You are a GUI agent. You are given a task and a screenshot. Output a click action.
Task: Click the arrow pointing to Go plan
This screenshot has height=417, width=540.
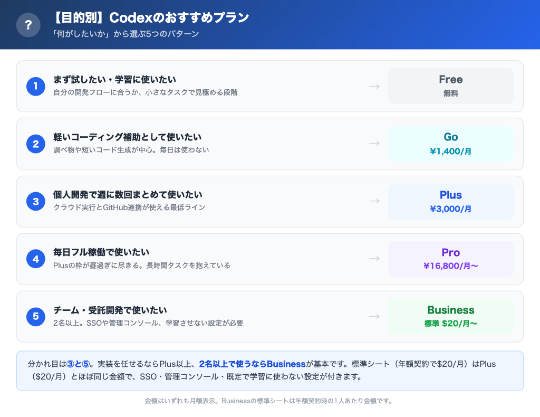click(374, 144)
